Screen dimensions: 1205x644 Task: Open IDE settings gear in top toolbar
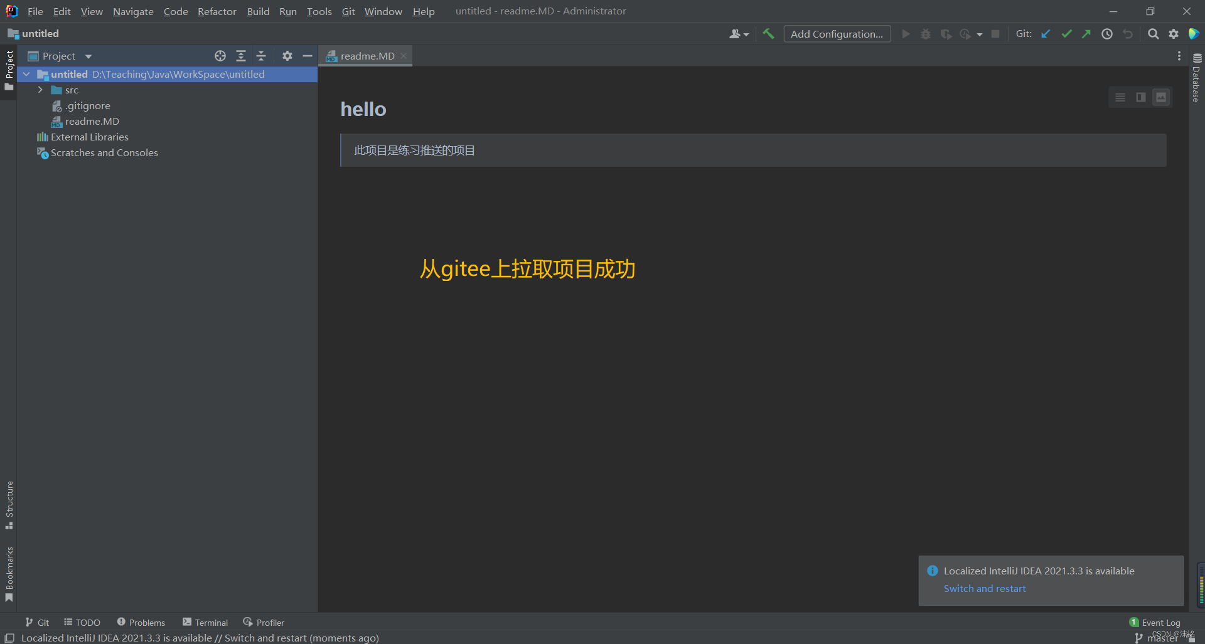pyautogui.click(x=1174, y=34)
